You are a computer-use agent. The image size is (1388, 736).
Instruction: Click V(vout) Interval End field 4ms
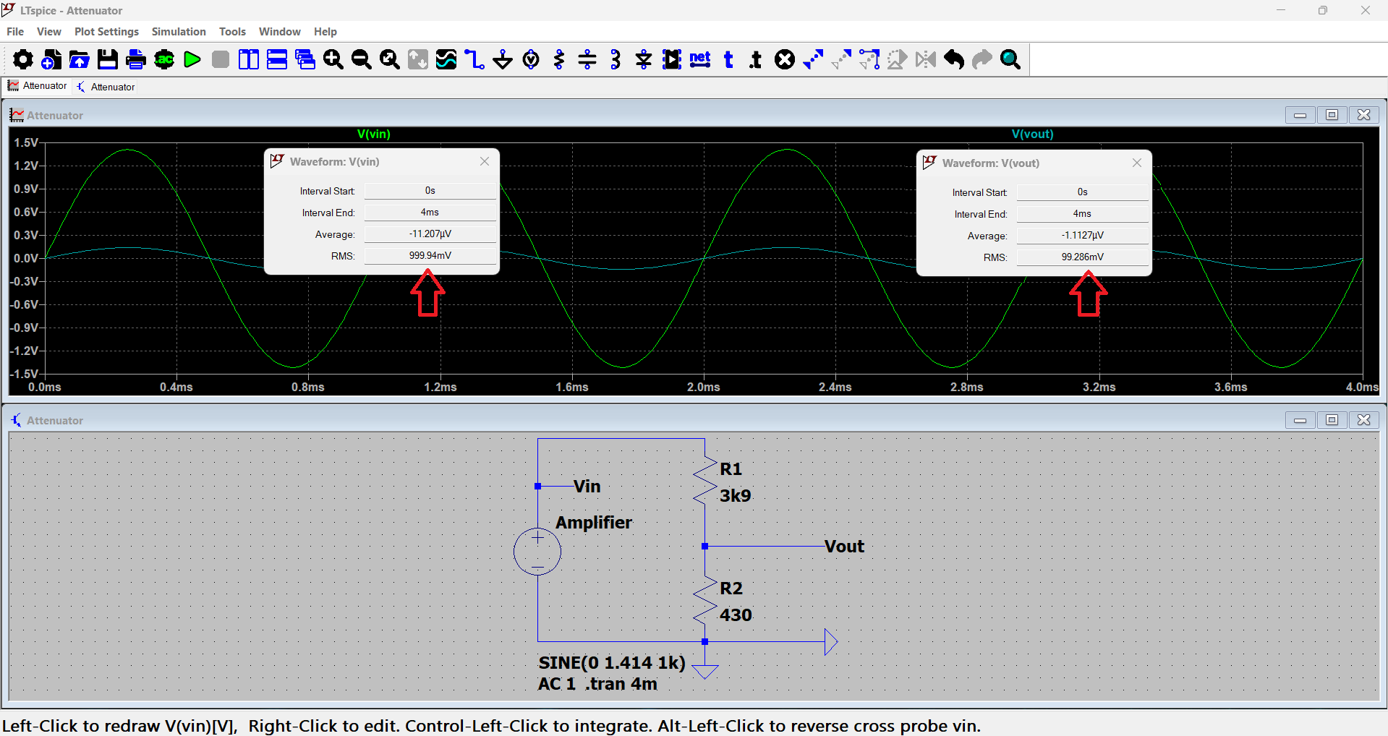(x=1082, y=214)
